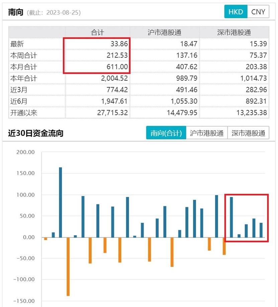The image size is (278, 307).
Task: Switch currency to HKD
Action: pyautogui.click(x=236, y=12)
